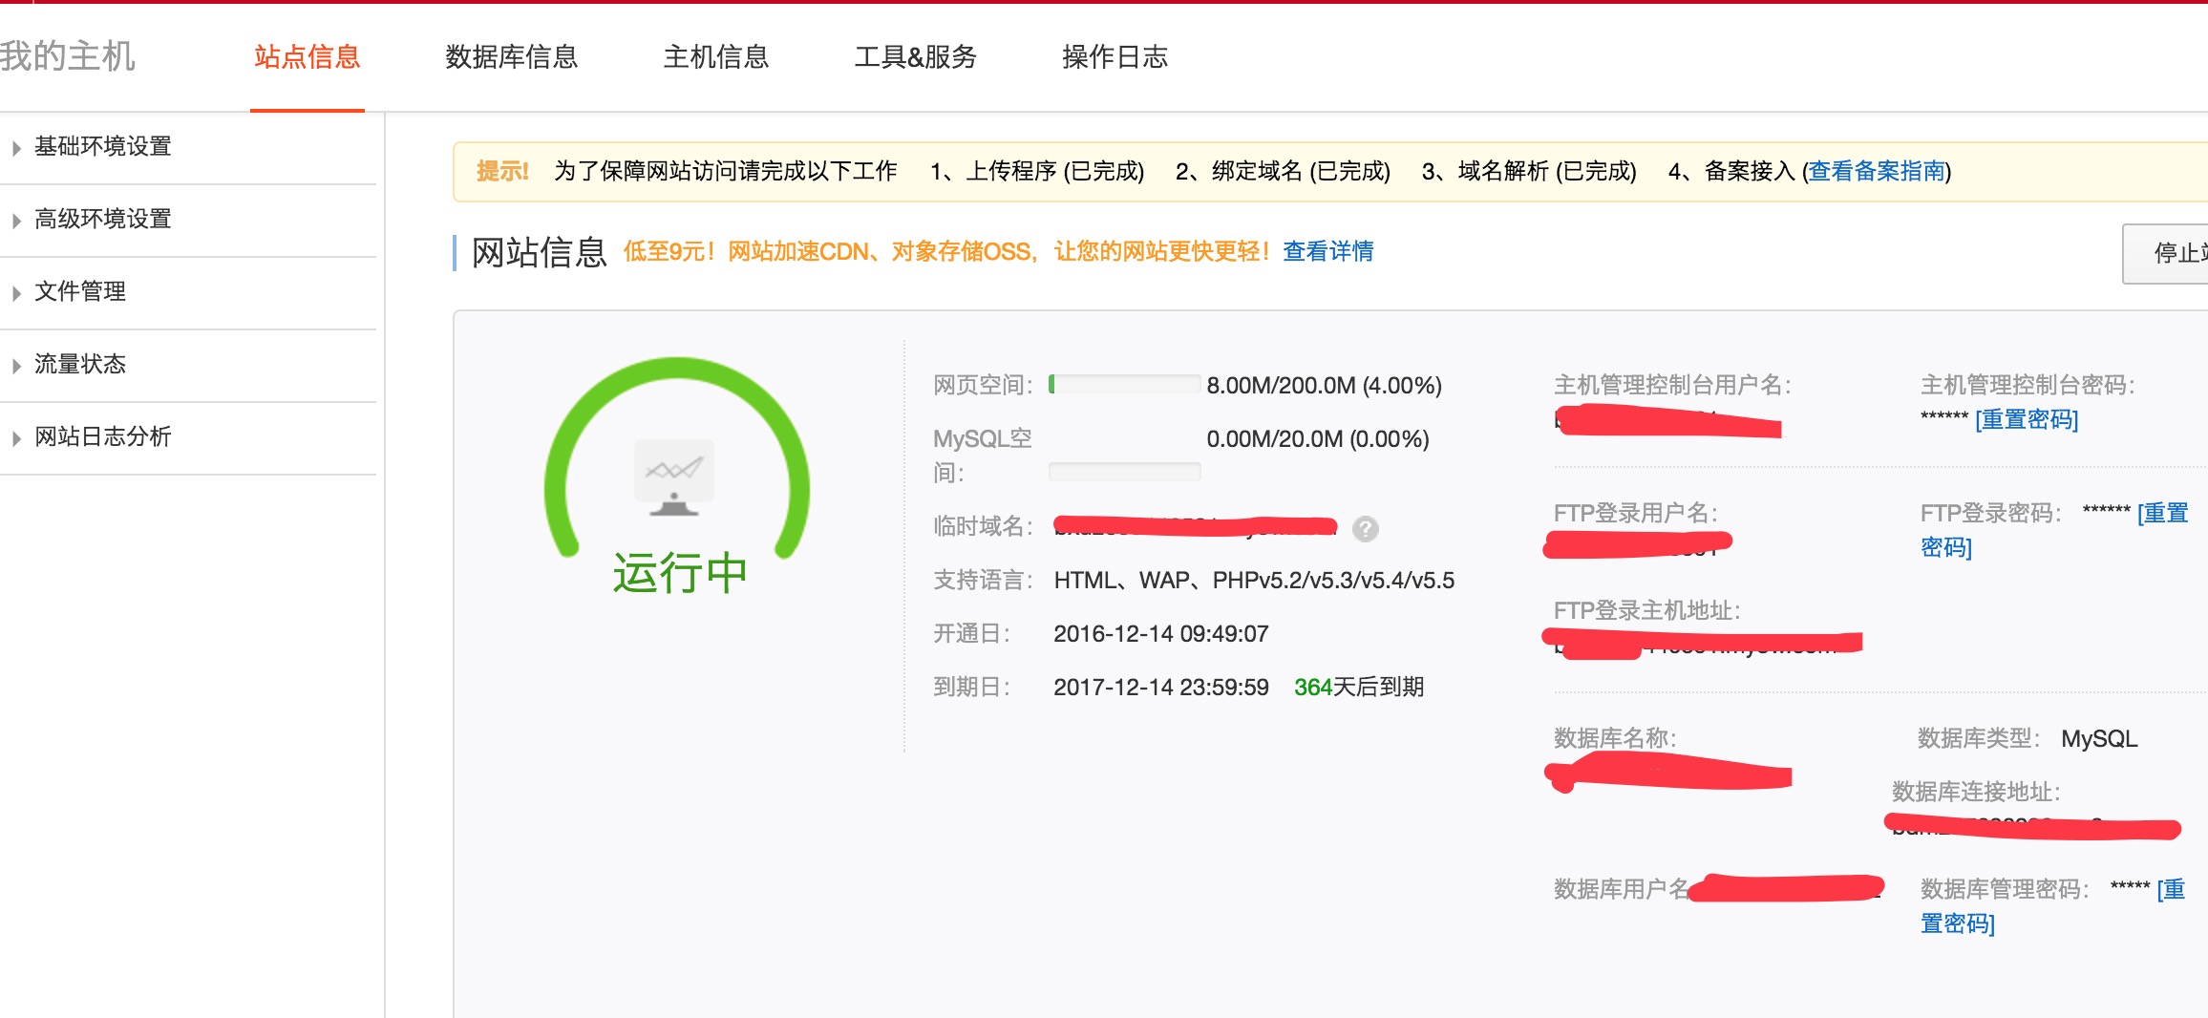
Task: Expand 高级环境设置 arrow in sidebar
Action: pyautogui.click(x=16, y=221)
